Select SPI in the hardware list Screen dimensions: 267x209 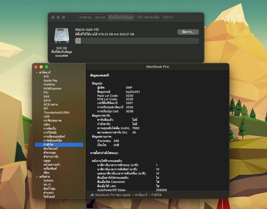pyautogui.click(x=46, y=109)
